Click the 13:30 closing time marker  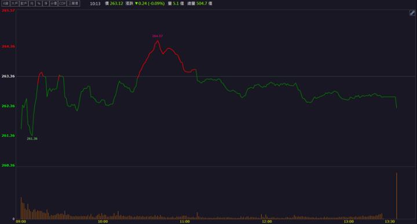click(390, 221)
